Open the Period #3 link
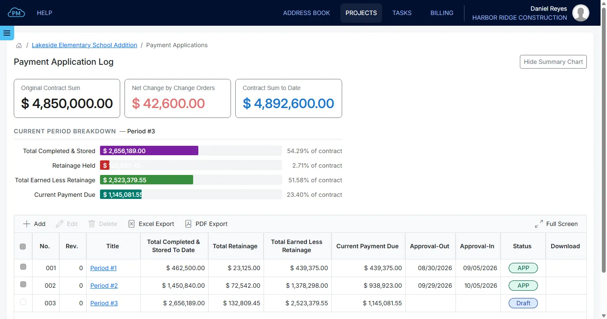Viewport: 607px width, 319px height. point(104,303)
